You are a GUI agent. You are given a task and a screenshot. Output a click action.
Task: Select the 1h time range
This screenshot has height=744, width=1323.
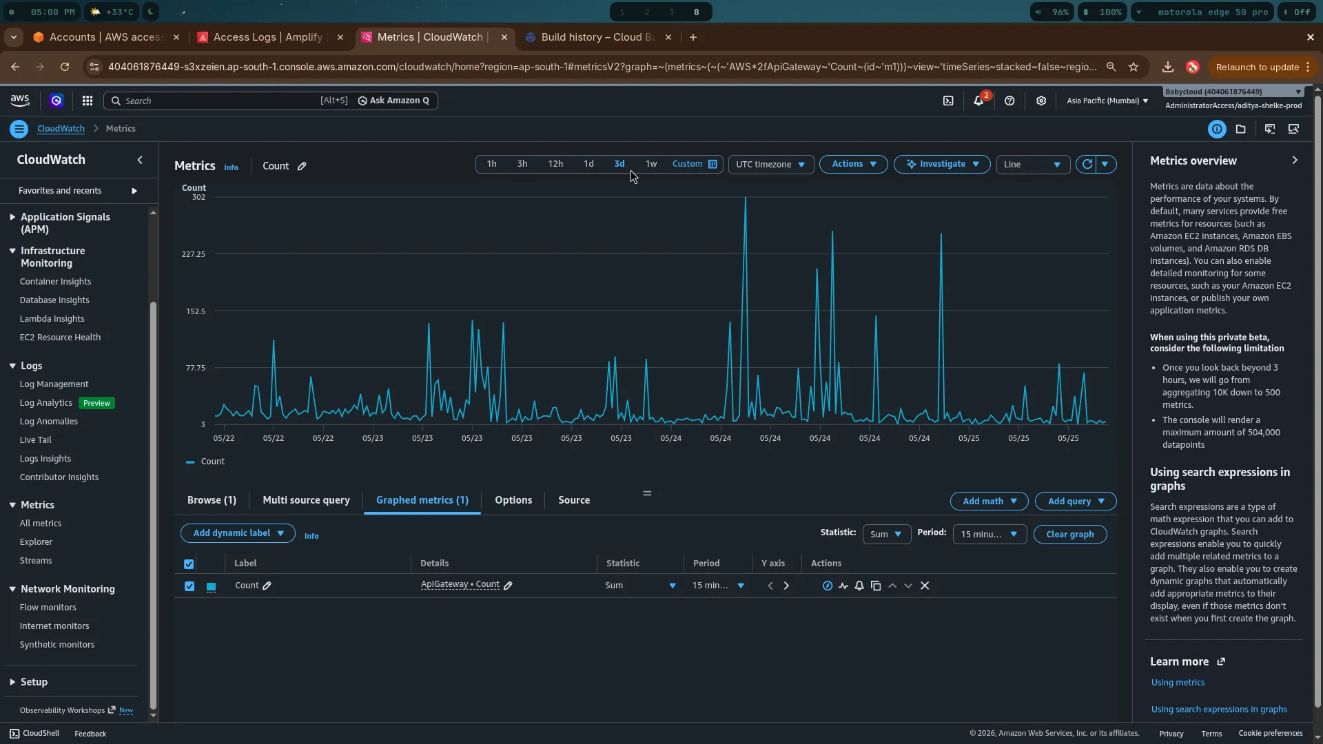491,164
